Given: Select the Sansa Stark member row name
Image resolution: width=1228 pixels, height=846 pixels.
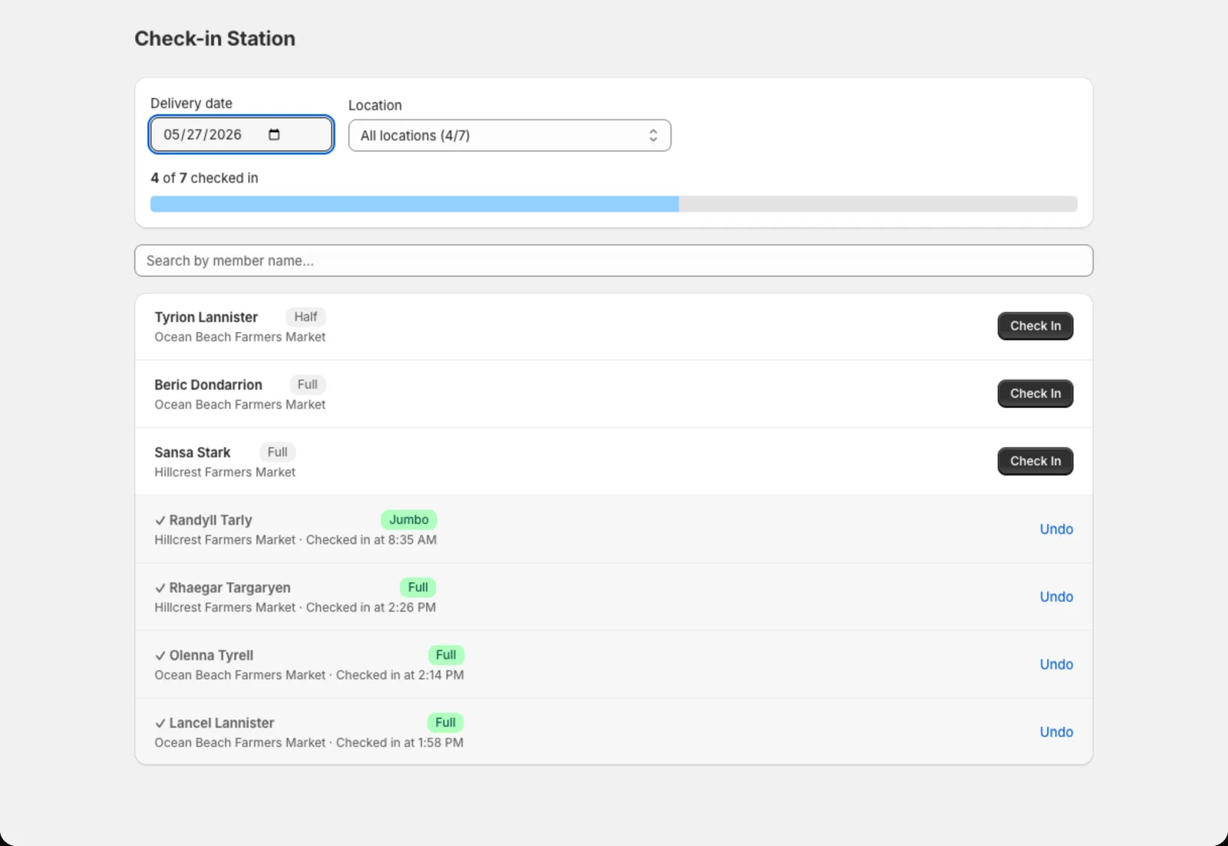Looking at the screenshot, I should click(192, 453).
